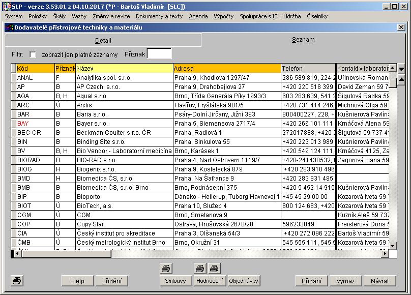Open the Položky menu
The height and width of the screenshot is (295, 411).
point(38,16)
